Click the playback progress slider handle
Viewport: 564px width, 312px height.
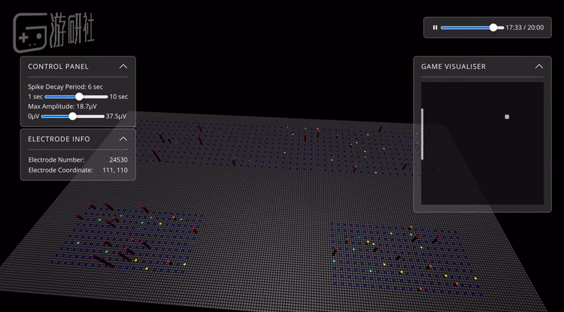point(493,28)
